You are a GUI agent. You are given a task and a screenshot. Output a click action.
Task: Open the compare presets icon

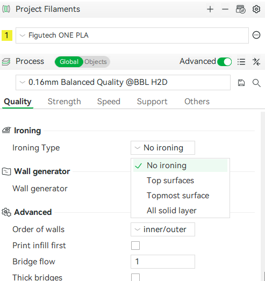coord(256,62)
